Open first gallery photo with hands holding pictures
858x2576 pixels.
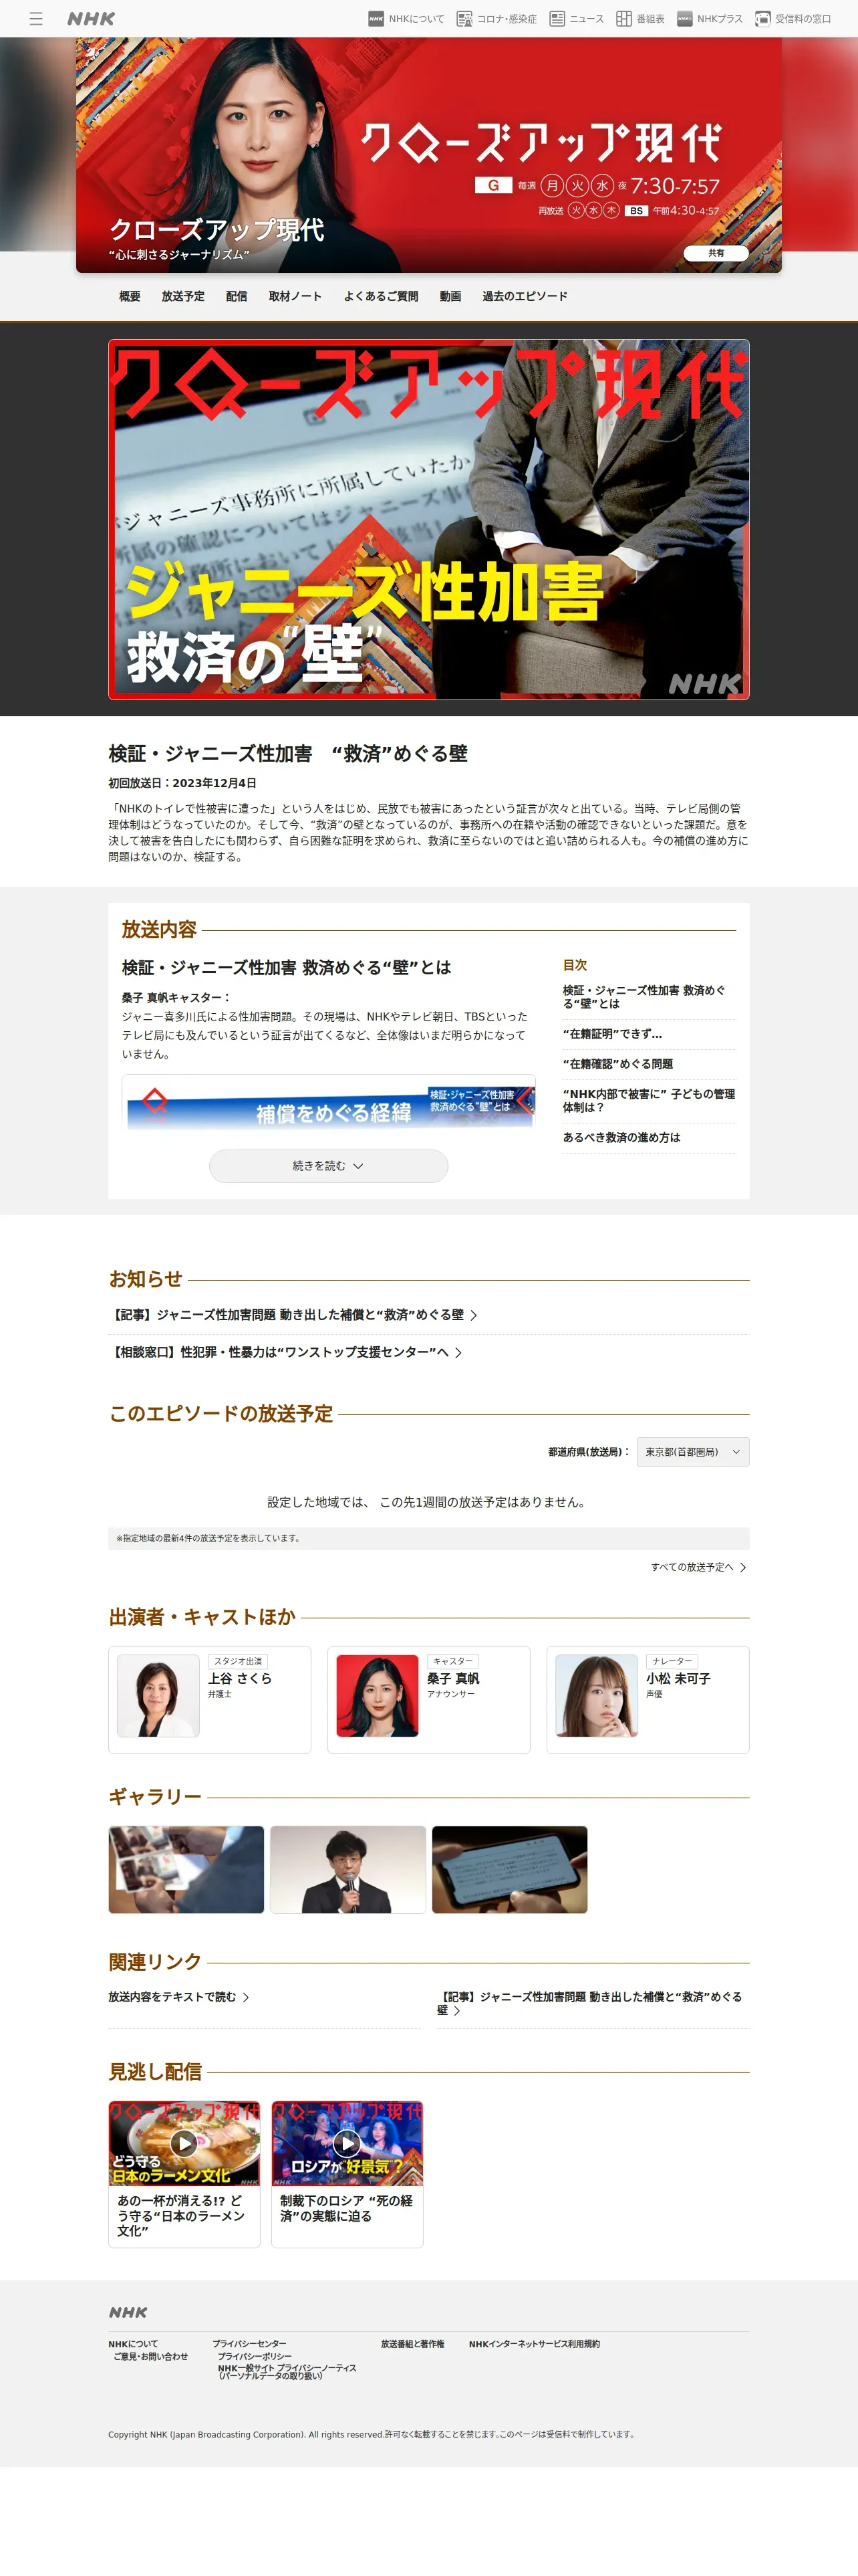point(187,1870)
